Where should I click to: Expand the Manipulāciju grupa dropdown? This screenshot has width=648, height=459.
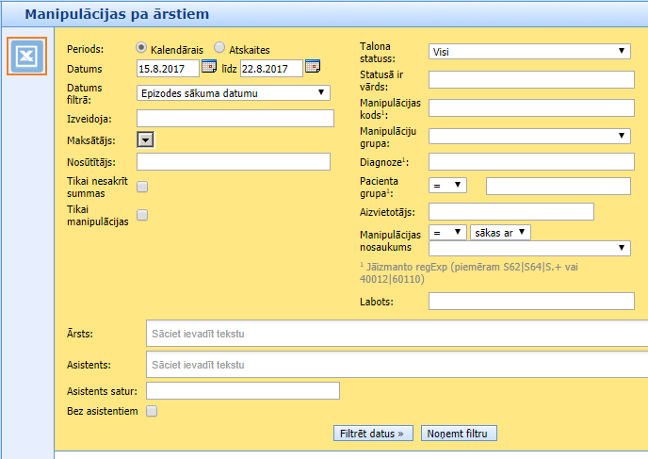[529, 136]
